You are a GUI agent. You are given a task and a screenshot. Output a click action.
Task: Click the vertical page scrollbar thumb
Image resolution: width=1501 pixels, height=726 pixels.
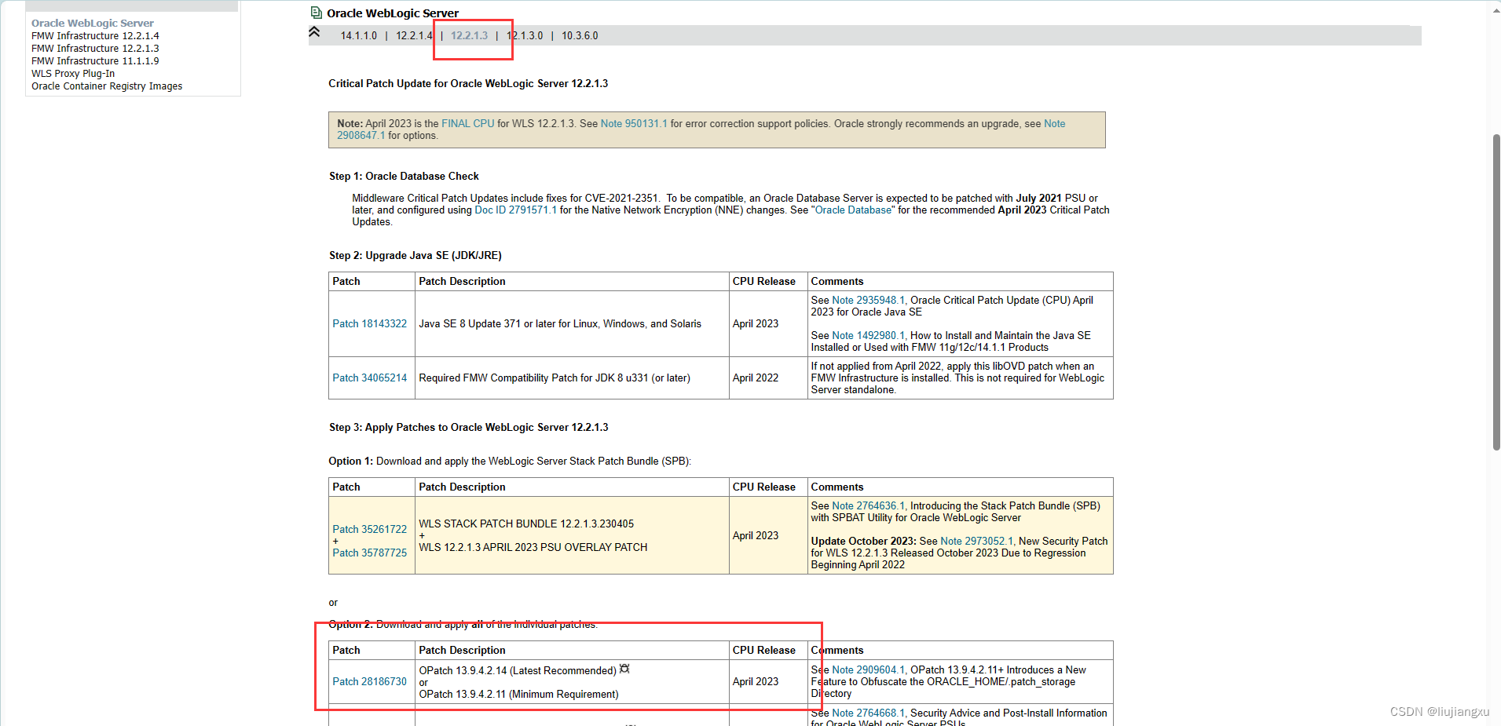pos(1496,292)
